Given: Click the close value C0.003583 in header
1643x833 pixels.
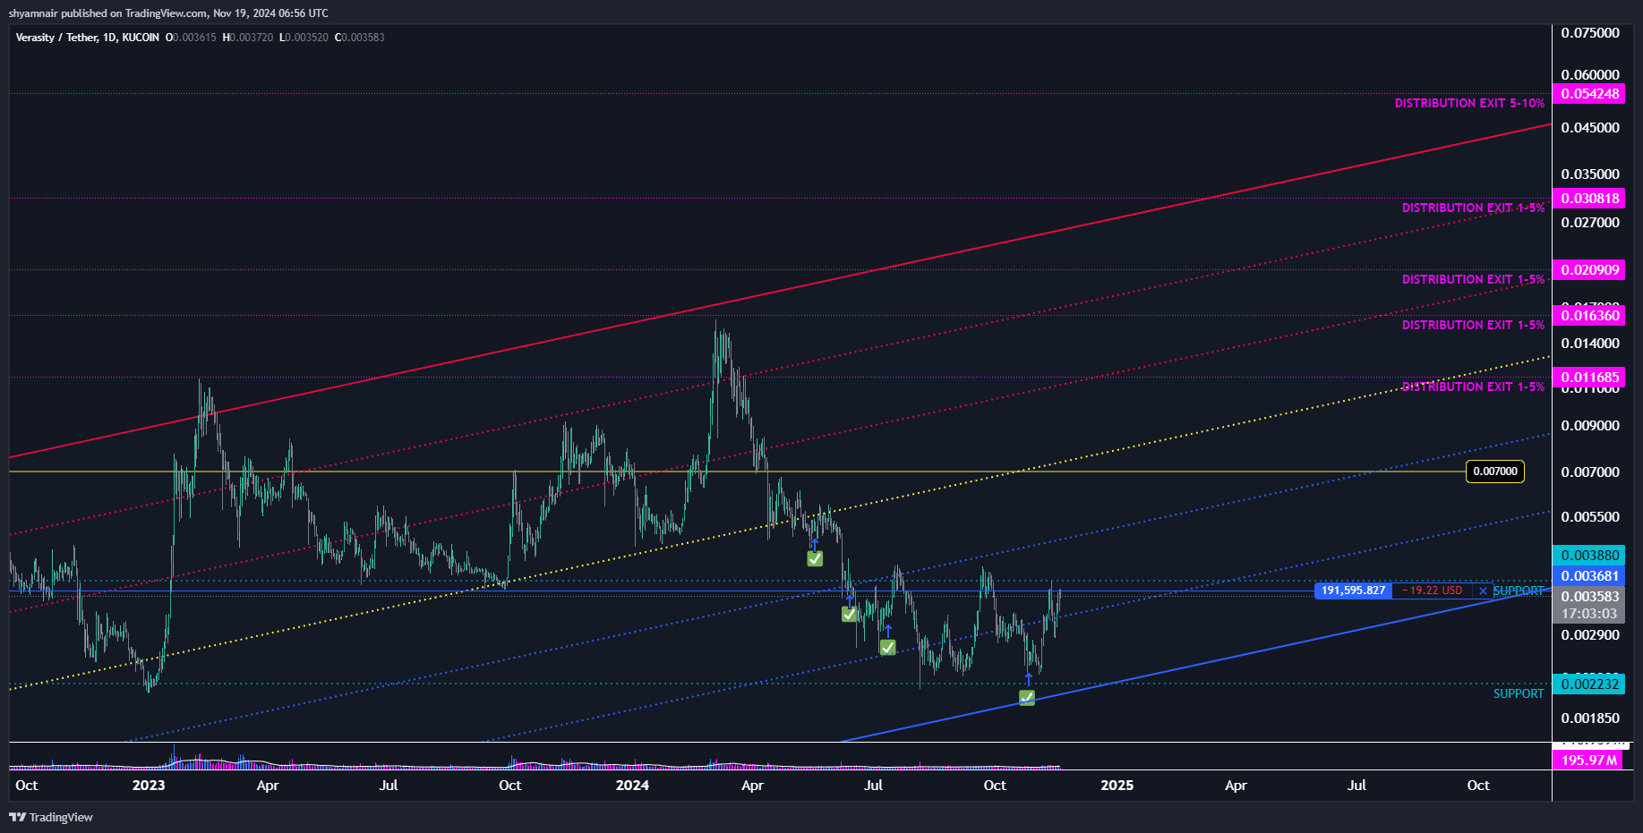Looking at the screenshot, I should (359, 38).
